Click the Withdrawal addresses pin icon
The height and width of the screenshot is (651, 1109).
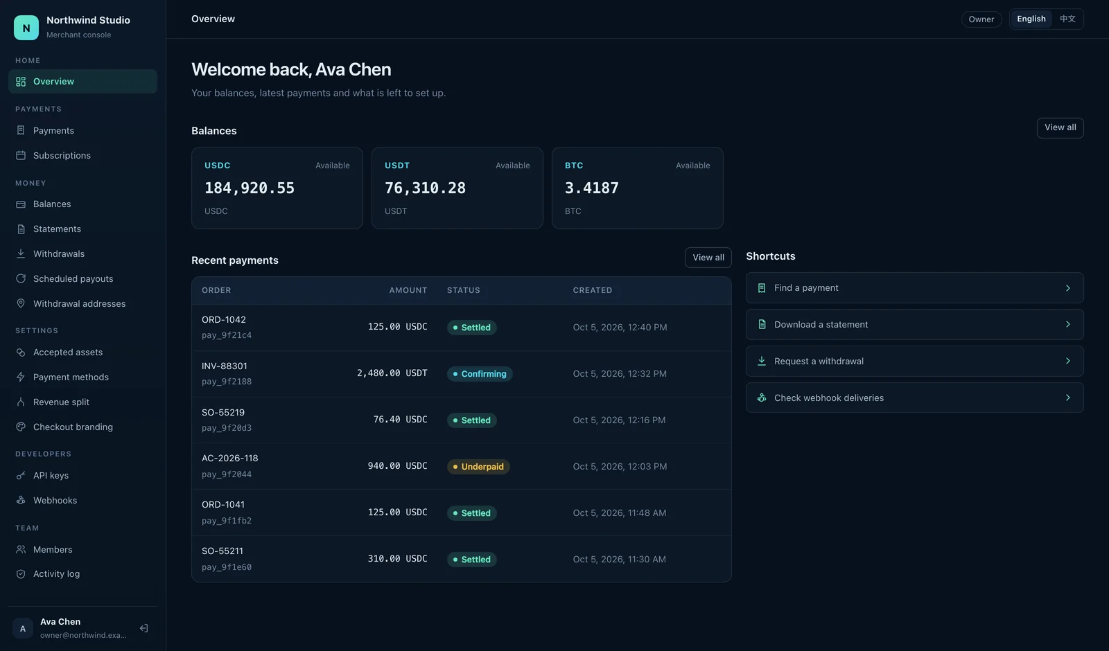(x=21, y=304)
